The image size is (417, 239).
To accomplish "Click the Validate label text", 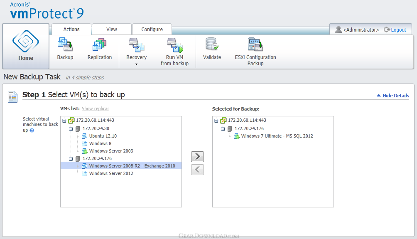I will point(212,57).
